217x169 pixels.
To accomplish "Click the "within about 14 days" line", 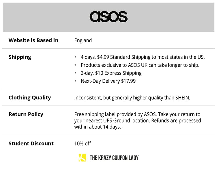I will (x=97, y=127).
